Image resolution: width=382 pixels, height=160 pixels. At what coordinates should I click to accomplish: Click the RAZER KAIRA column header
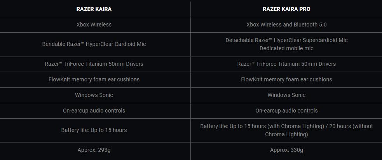tap(94, 9)
